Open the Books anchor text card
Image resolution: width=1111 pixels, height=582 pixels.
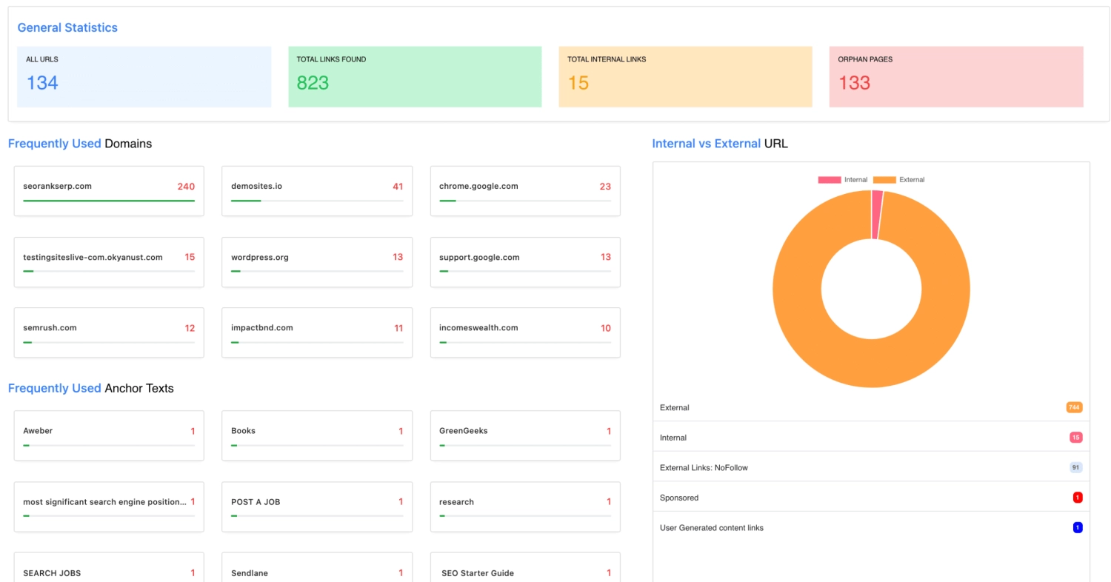[317, 435]
